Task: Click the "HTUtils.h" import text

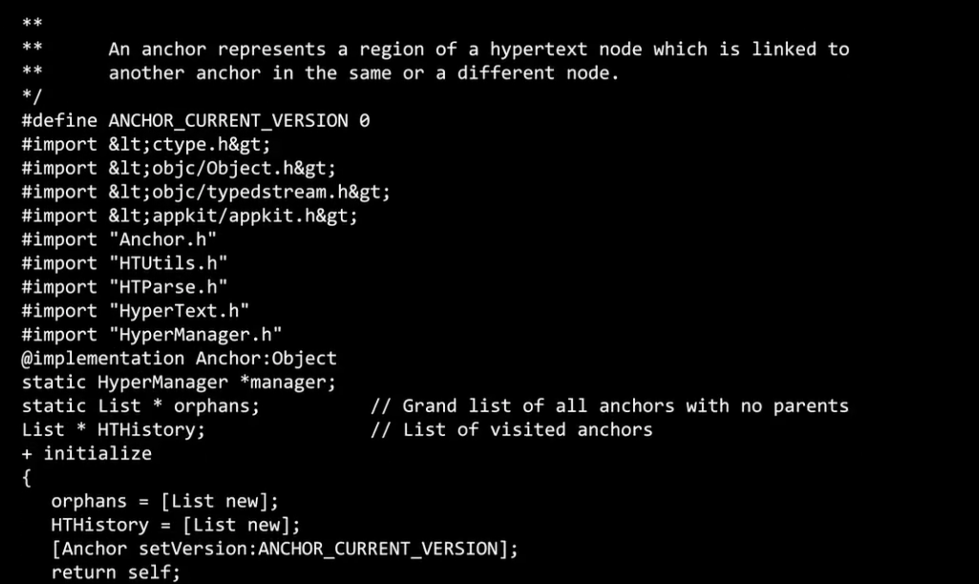Action: (168, 264)
